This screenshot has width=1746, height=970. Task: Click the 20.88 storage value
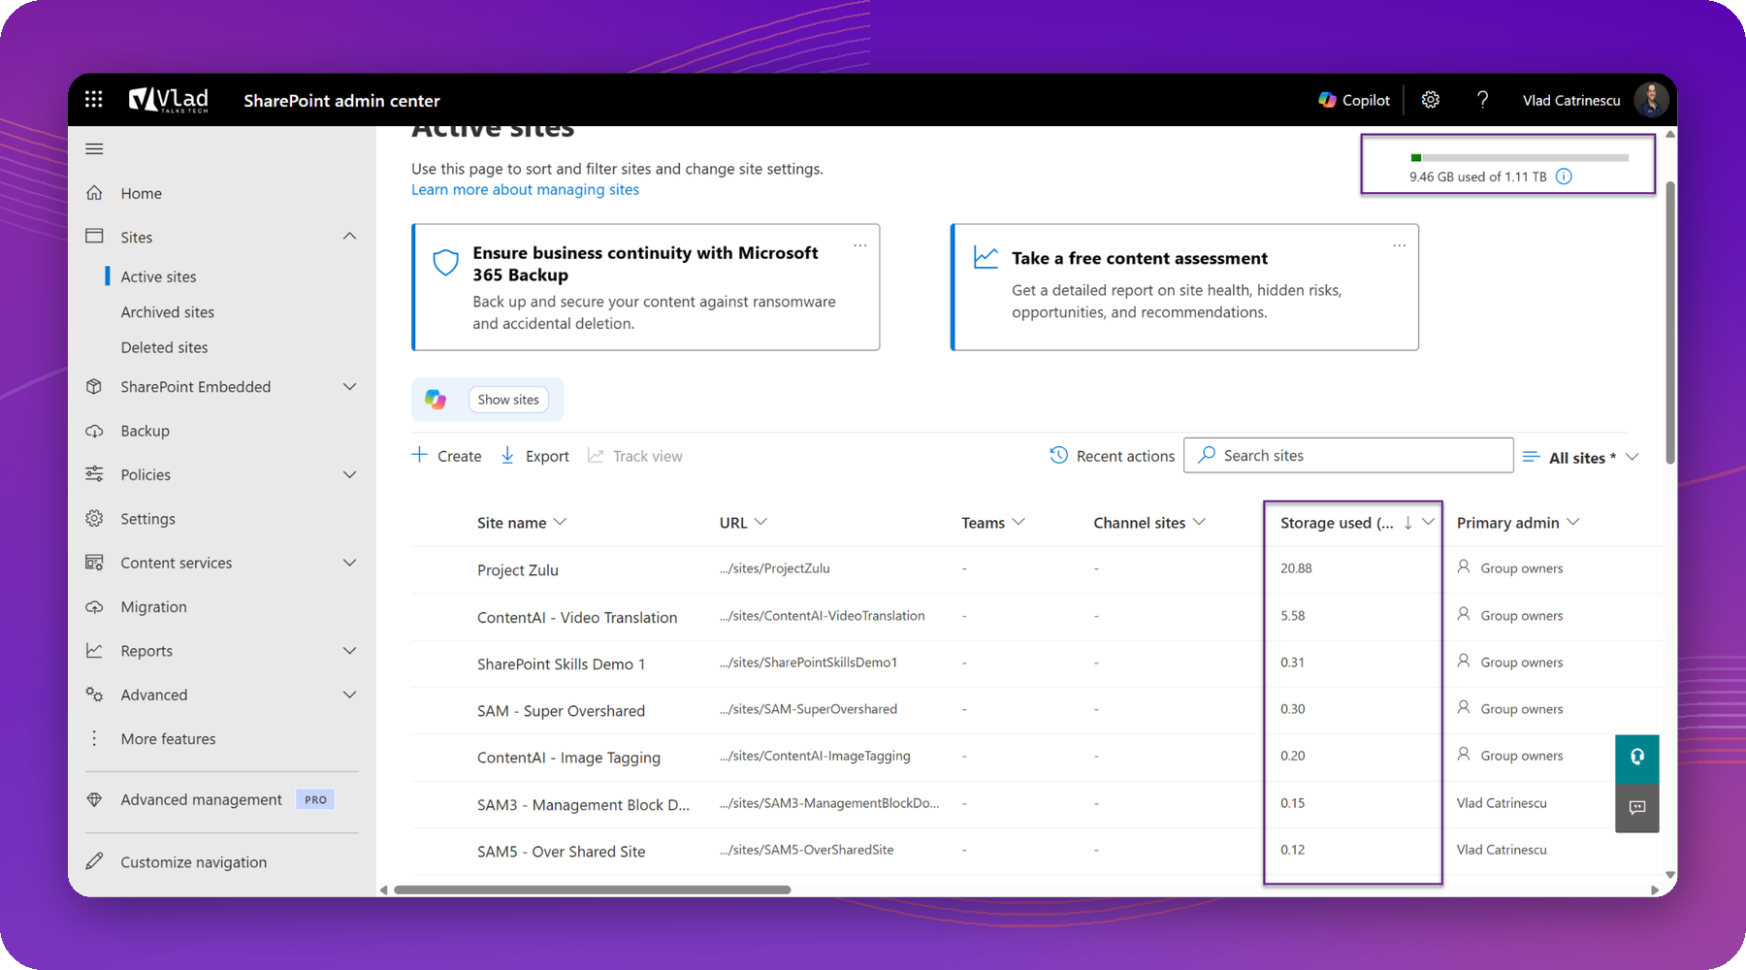1296,568
